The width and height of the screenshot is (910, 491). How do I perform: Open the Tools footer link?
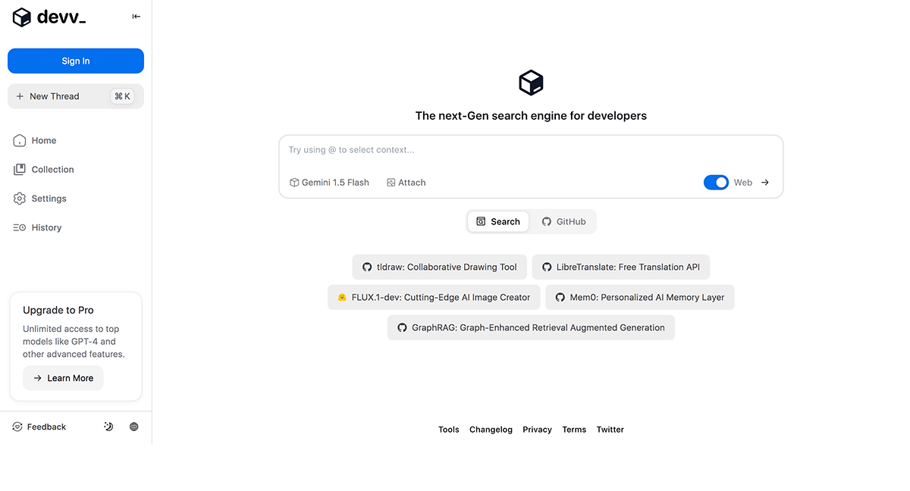point(449,430)
